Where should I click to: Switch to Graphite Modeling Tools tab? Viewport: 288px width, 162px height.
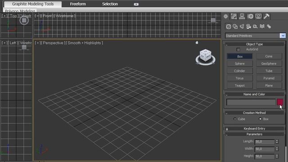pos(33,4)
